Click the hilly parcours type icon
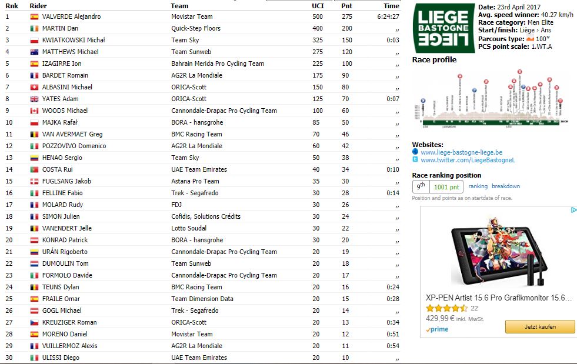577x364 pixels. pos(531,39)
